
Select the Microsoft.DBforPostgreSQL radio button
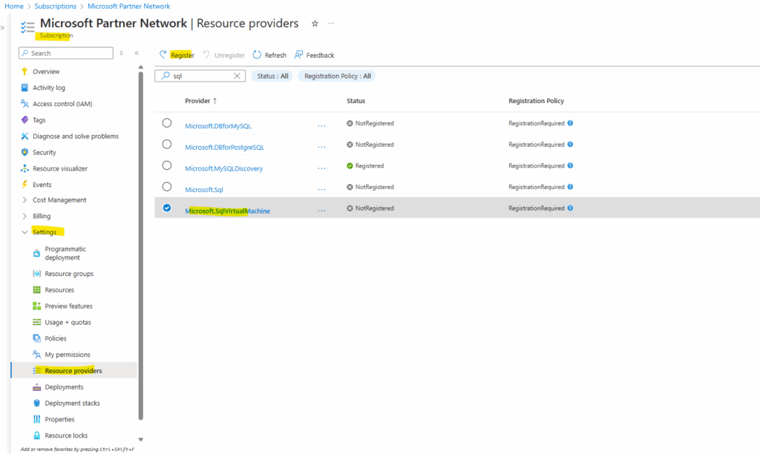click(167, 145)
